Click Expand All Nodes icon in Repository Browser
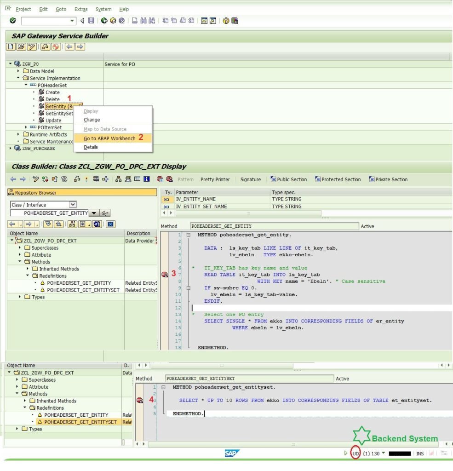Image resolution: width=453 pixels, height=471 pixels. tap(48, 224)
